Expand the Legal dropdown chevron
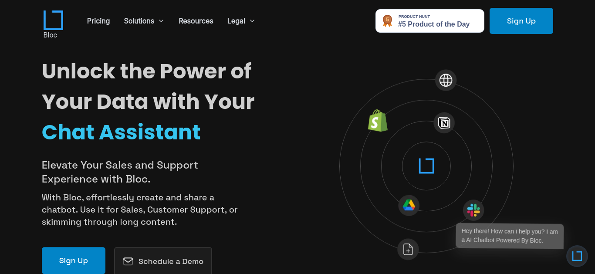This screenshot has width=595, height=274. pos(252,21)
